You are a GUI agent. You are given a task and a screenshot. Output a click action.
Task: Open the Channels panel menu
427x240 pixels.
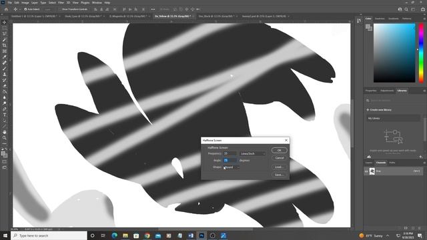click(x=424, y=163)
